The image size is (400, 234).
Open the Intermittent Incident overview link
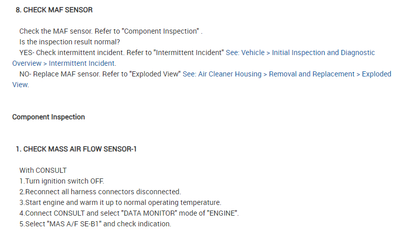[x=300, y=53]
